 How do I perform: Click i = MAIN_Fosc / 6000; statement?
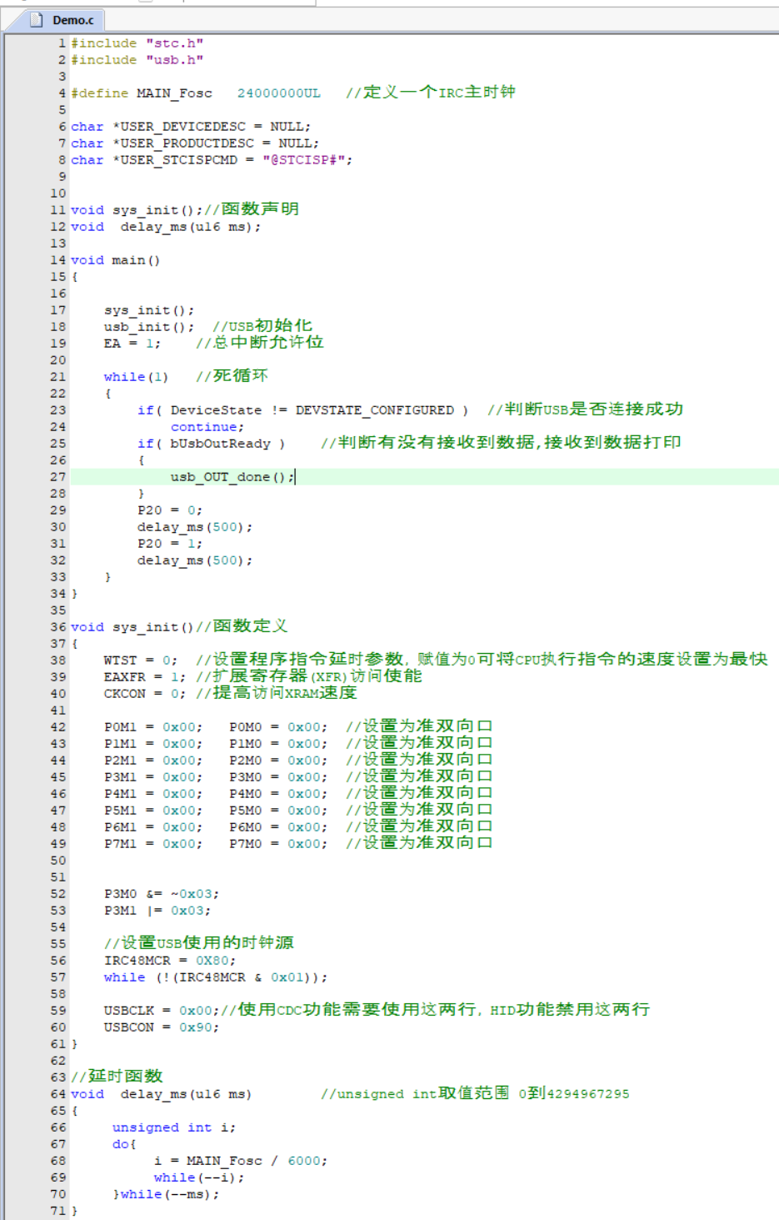(x=241, y=1161)
